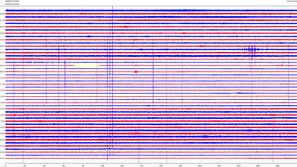This screenshot has width=297, height=167.
Task: Click the 10m axis tick label
Action: (x=102, y=166)
